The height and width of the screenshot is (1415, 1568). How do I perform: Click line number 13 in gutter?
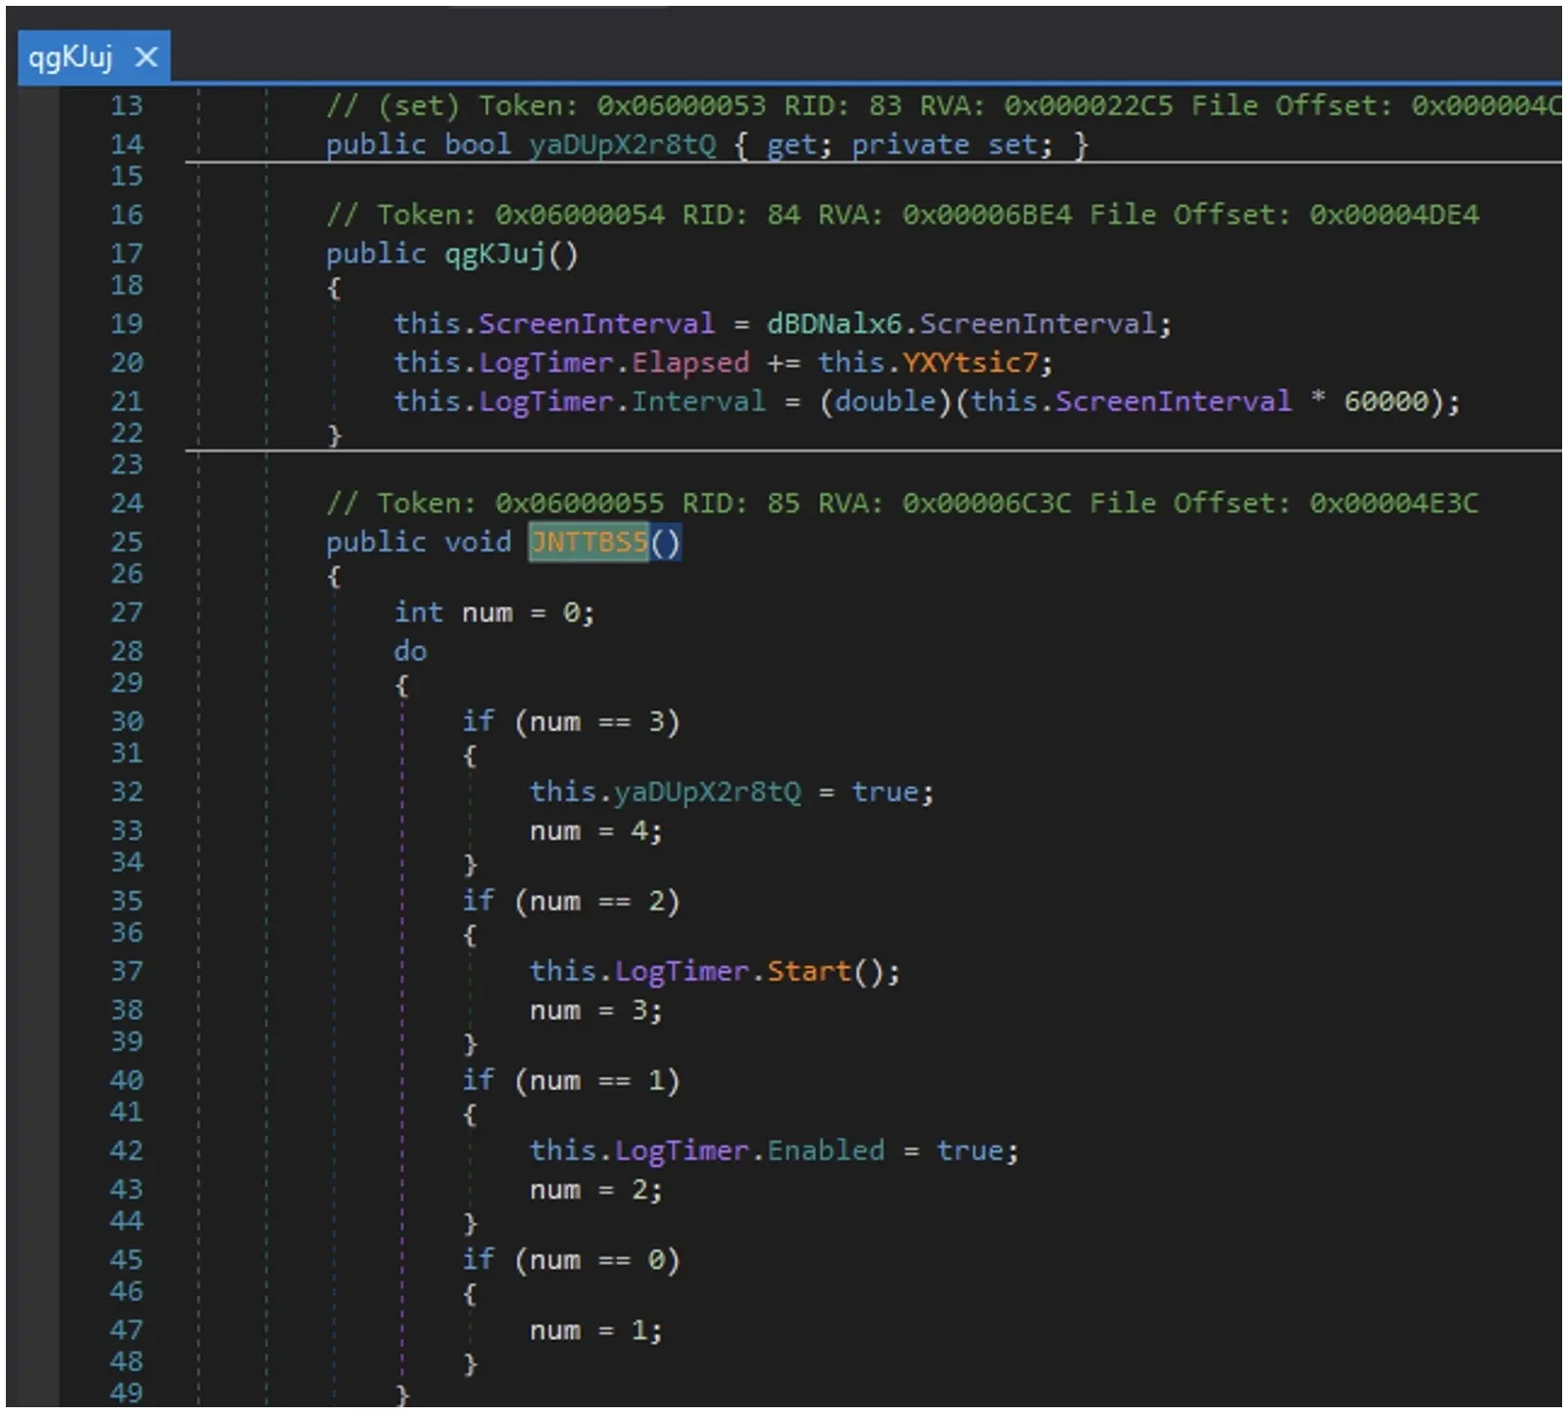[126, 106]
